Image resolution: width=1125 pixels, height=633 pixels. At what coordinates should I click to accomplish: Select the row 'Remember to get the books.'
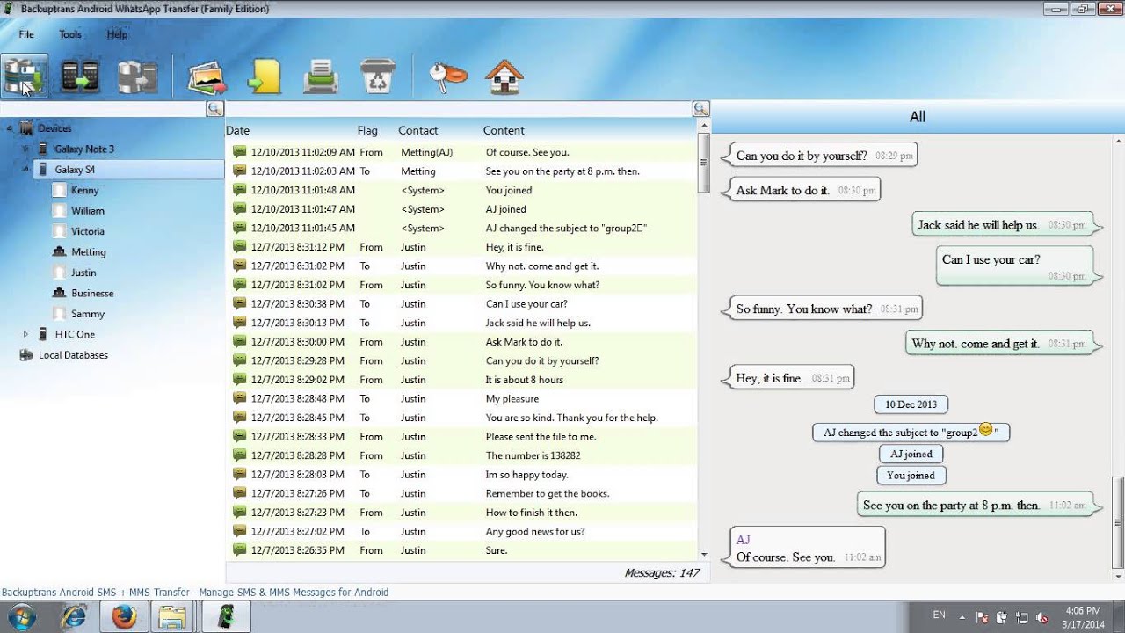461,493
